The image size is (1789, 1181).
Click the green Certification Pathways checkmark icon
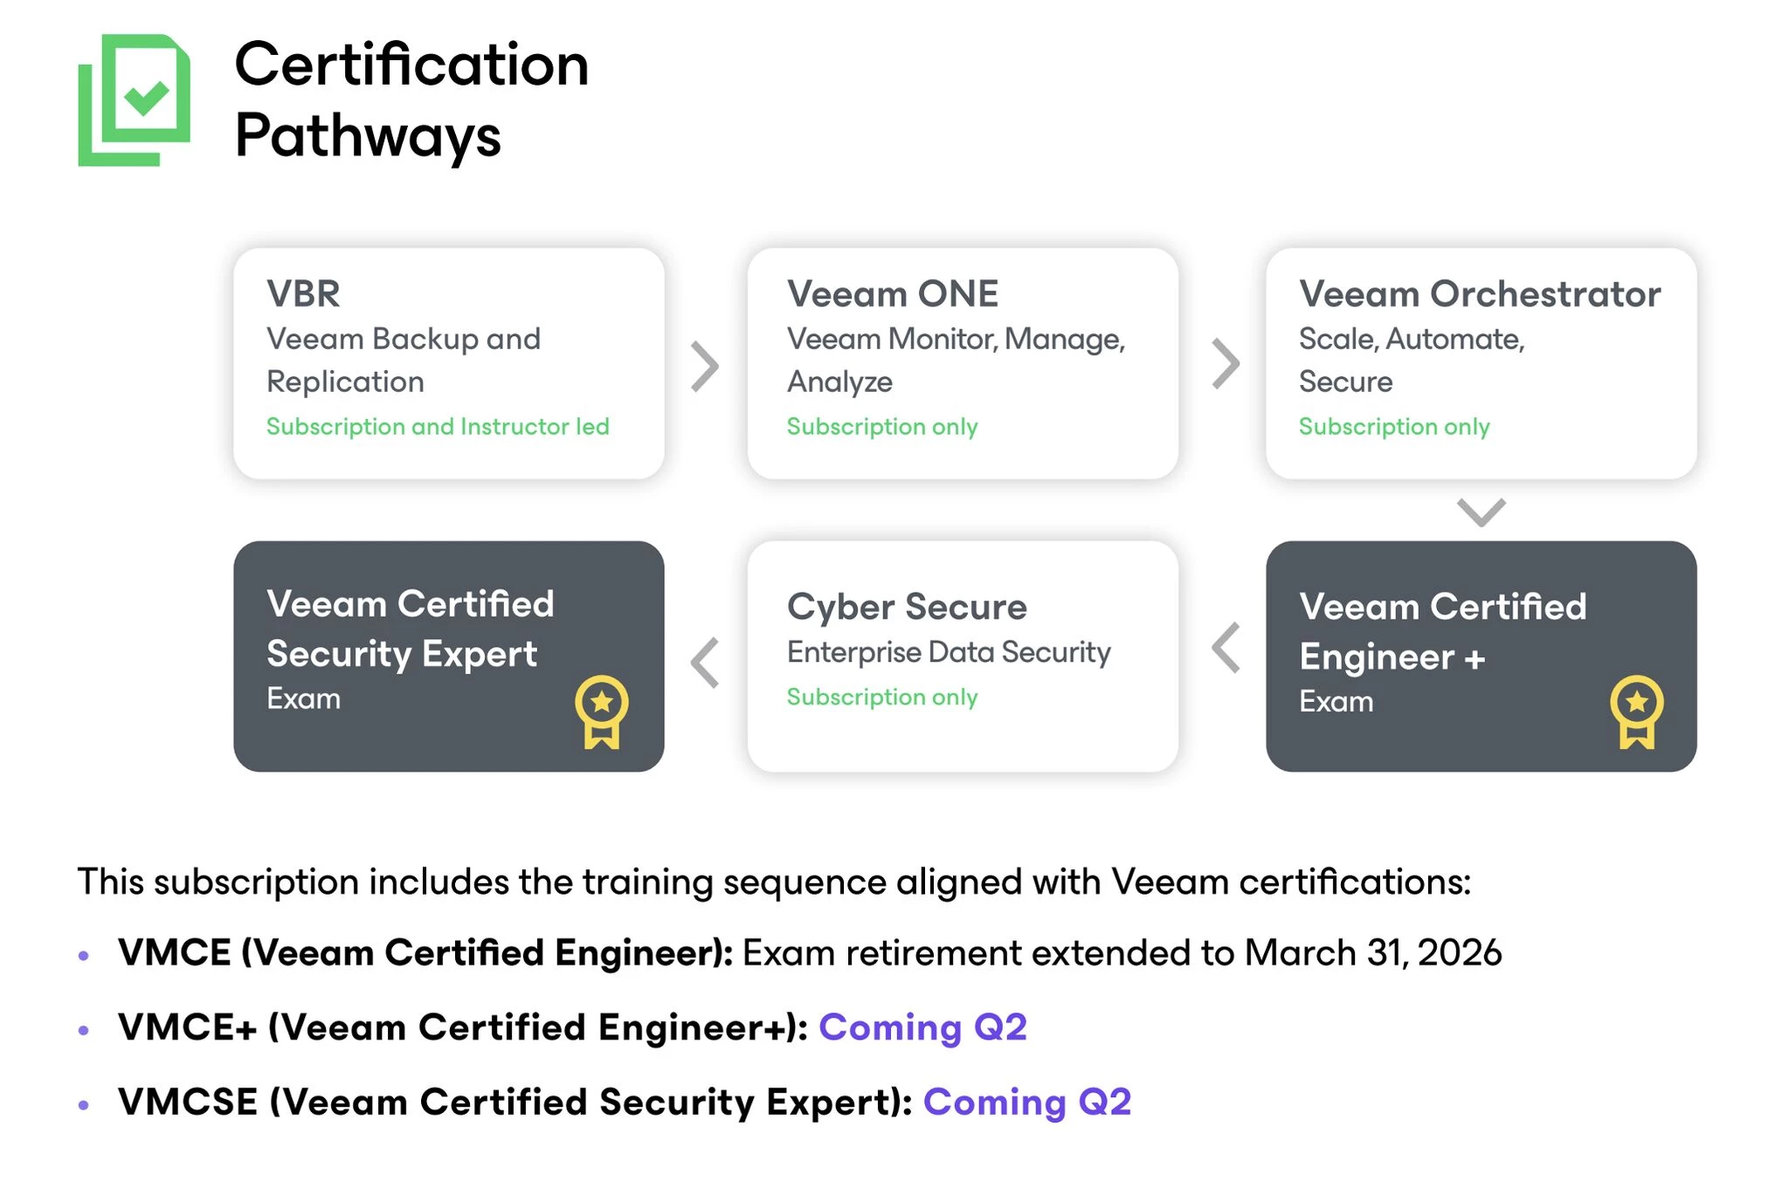tap(135, 100)
